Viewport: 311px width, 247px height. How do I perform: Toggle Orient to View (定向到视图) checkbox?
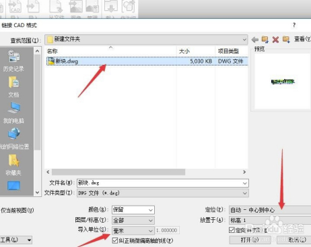[232, 230]
